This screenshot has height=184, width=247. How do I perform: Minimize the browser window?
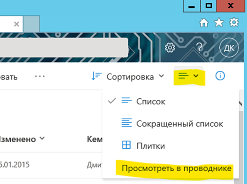coord(192,6)
